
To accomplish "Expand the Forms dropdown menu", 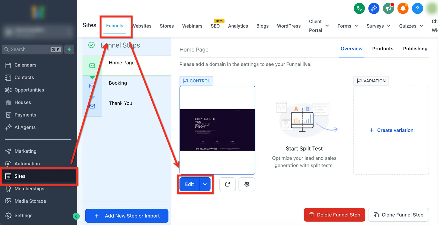I will click(348, 26).
